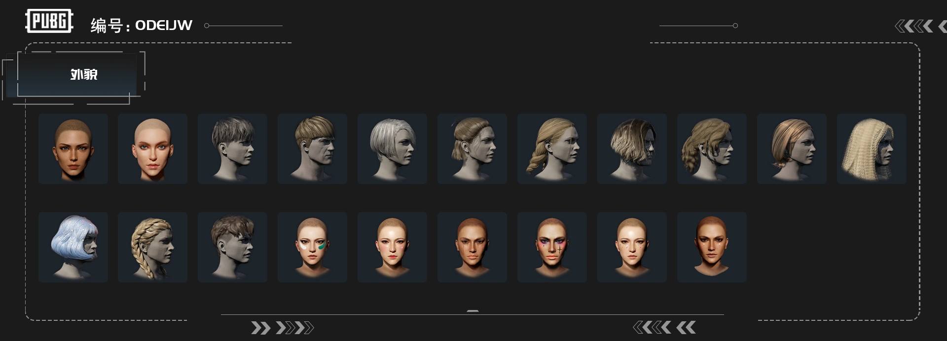Open the 外貌 appearance tab

(x=77, y=74)
